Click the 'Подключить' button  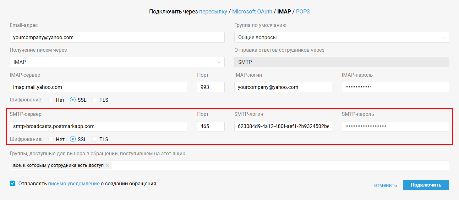426,185
